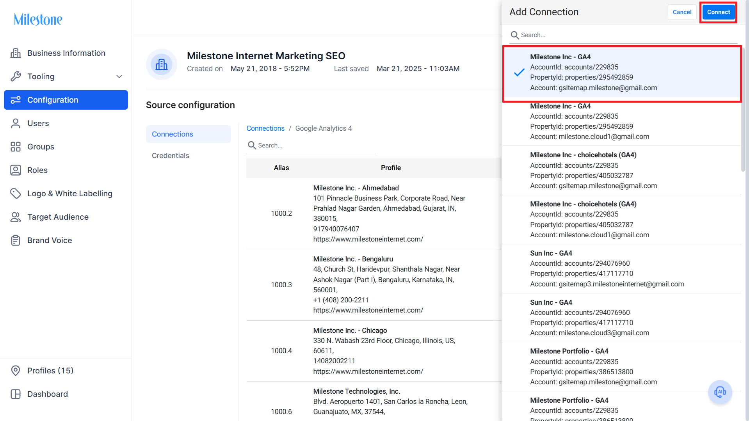Click the Connect button
Screen dimensions: 749x421
pyautogui.click(x=718, y=12)
